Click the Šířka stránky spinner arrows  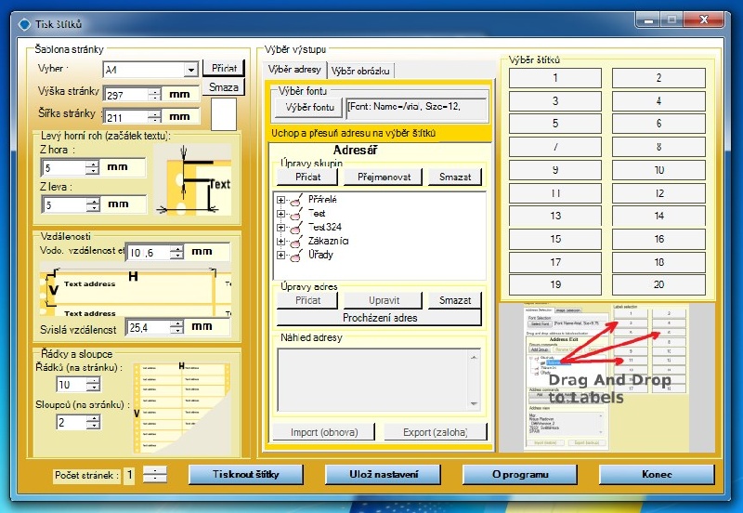point(154,117)
